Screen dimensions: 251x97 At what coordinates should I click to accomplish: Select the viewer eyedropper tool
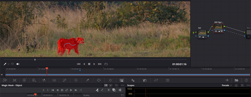click(x=5, y=64)
